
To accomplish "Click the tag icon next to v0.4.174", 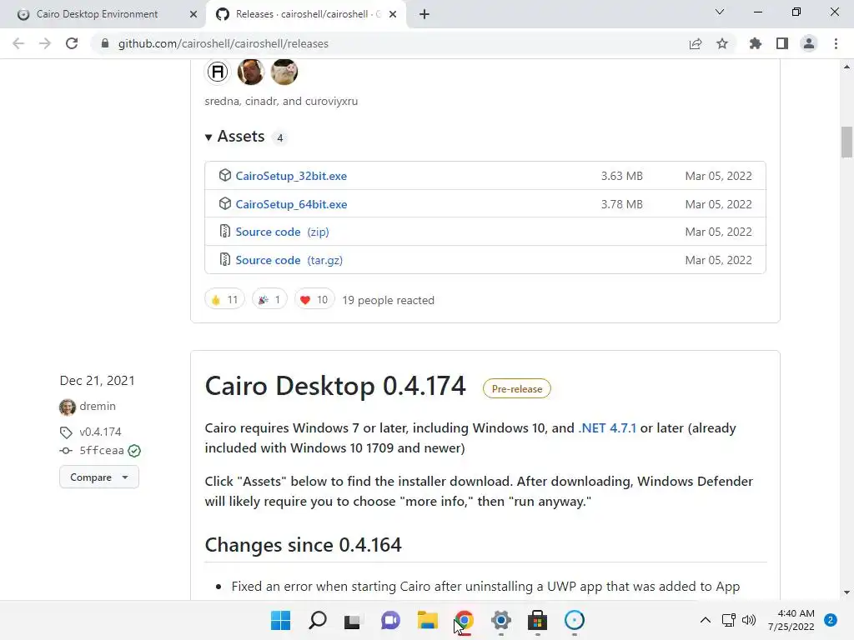I will click(66, 432).
